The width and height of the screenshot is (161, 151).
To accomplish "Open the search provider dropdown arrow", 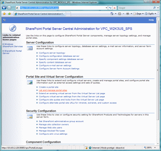I will point(158,8).
